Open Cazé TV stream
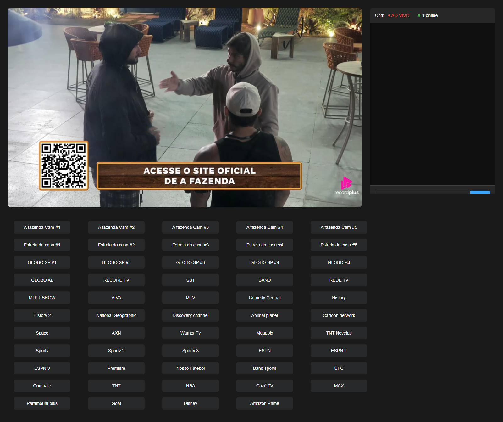Image resolution: width=503 pixels, height=422 pixels. click(264, 386)
